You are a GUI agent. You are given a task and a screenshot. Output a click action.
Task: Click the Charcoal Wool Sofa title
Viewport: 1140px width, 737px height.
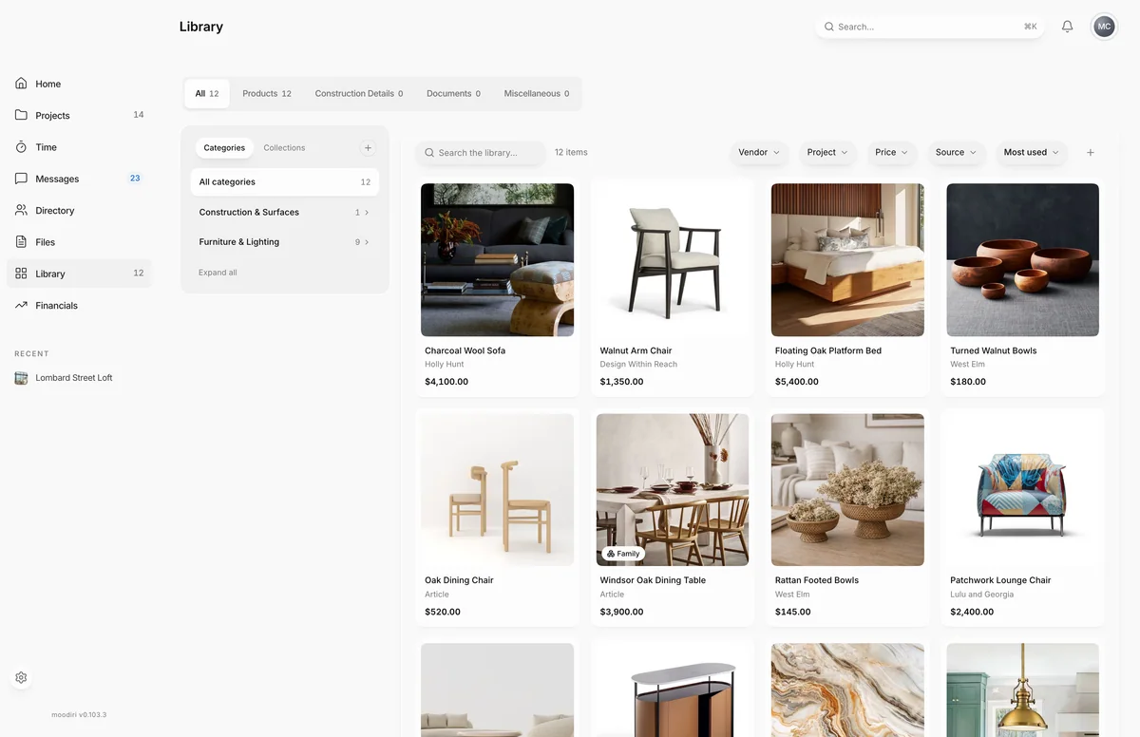(465, 350)
